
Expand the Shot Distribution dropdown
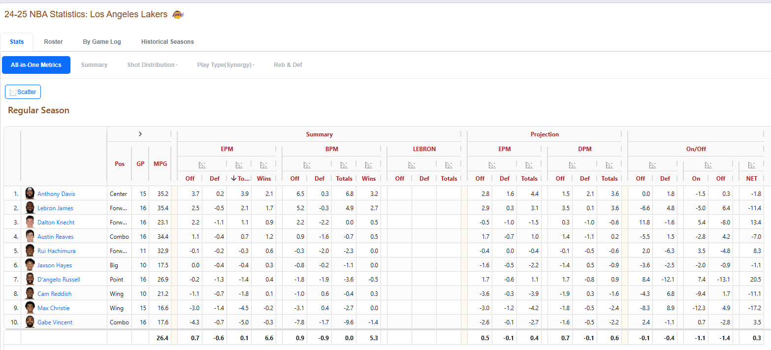tap(152, 65)
